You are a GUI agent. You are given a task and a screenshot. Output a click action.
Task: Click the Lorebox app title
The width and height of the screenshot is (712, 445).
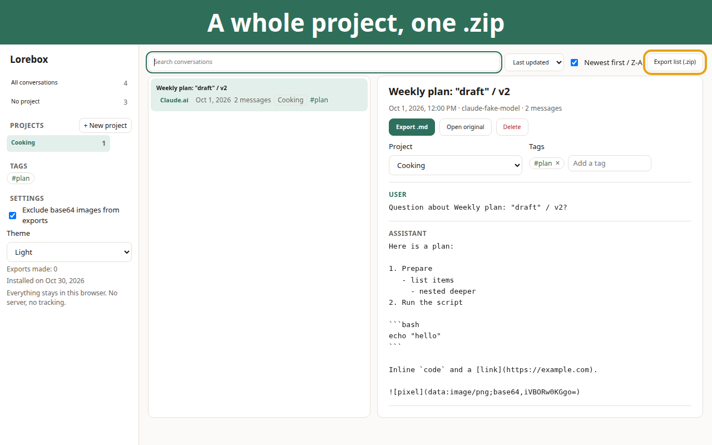pos(29,60)
